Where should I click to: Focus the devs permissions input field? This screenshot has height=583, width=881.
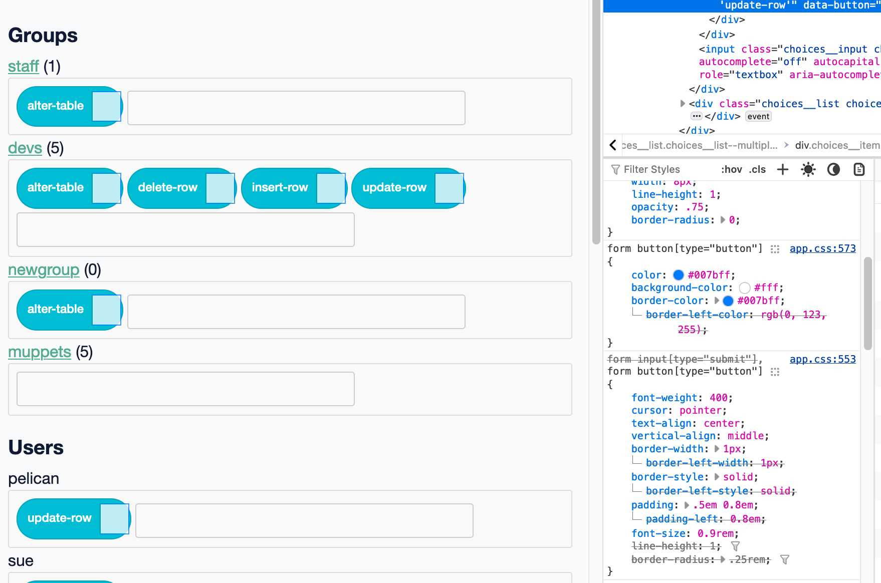(x=185, y=229)
